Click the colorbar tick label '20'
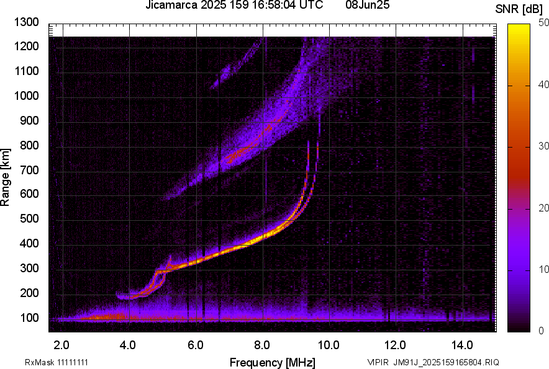 tap(543, 208)
